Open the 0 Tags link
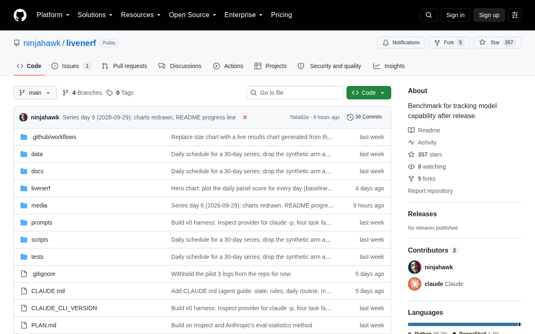Viewport: 535px width, 334px height. (x=120, y=93)
